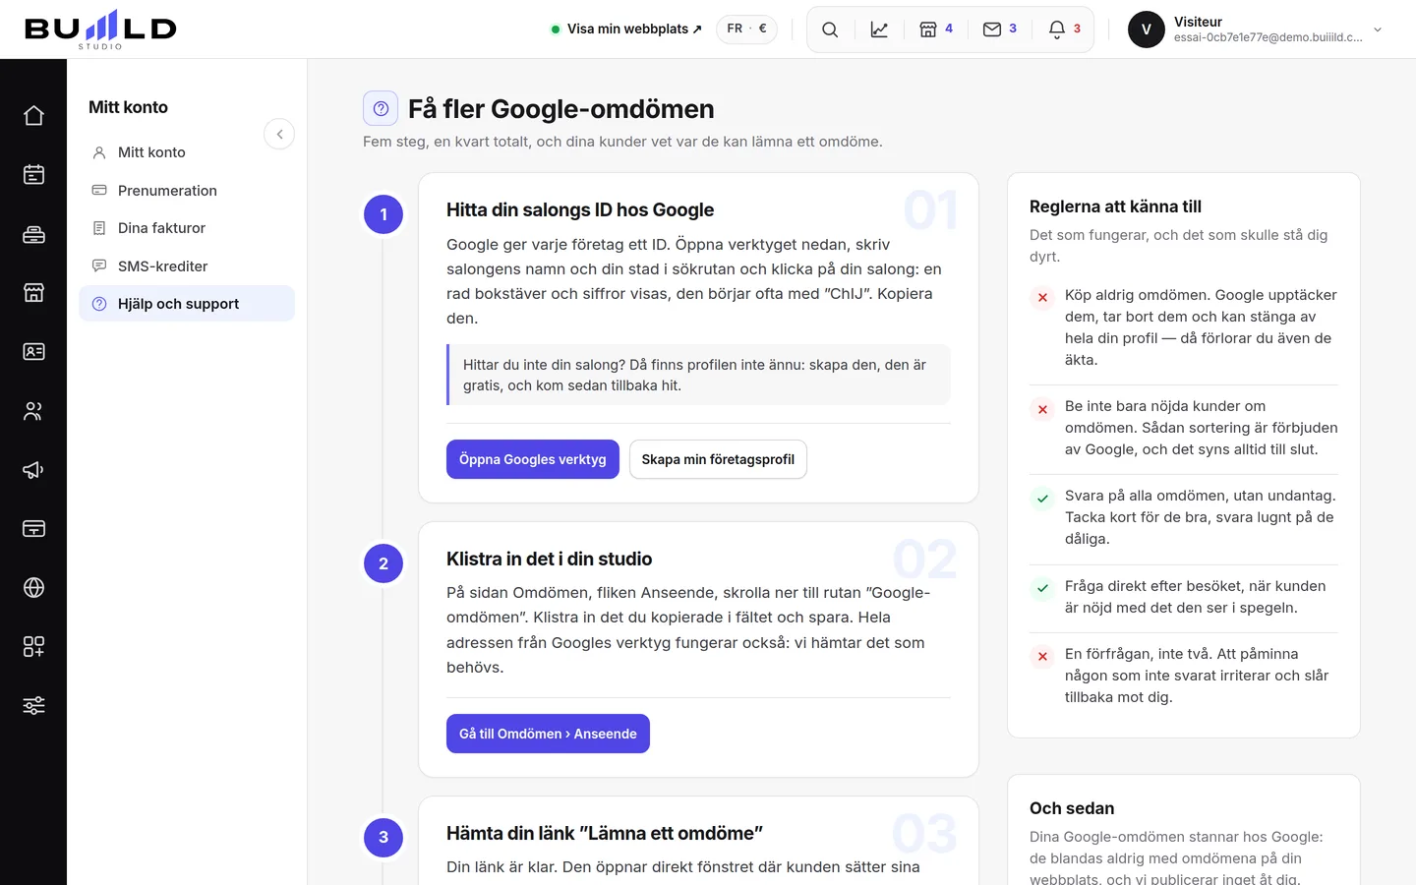
Task: Open the statistics chart icon
Action: coord(879,29)
